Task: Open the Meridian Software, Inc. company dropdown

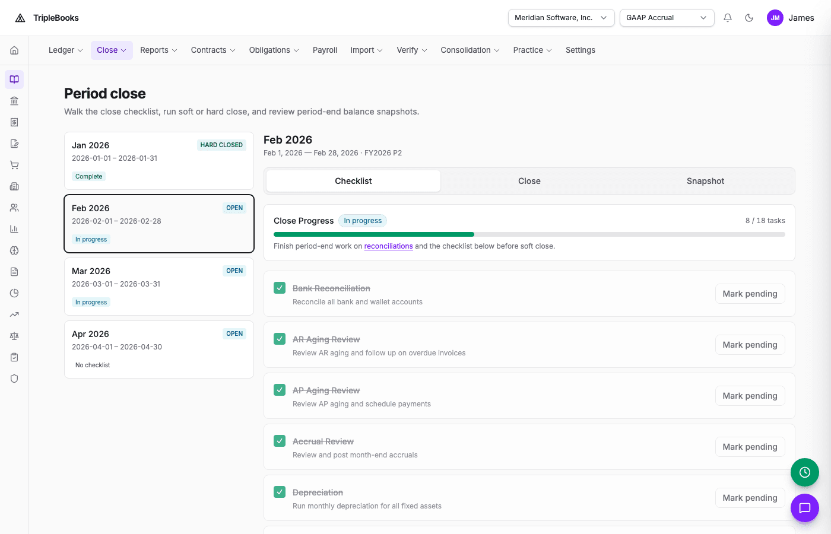Action: 562,18
